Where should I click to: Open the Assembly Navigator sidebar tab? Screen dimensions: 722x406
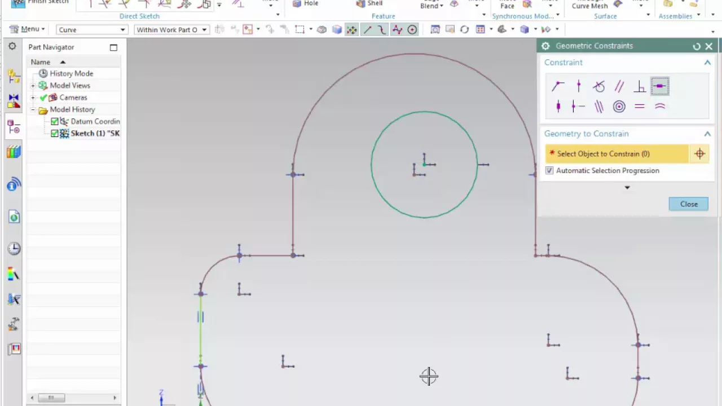[x=14, y=77]
